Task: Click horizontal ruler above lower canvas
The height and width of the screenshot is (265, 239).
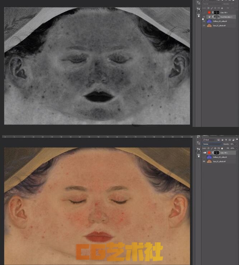Action: click(x=97, y=137)
